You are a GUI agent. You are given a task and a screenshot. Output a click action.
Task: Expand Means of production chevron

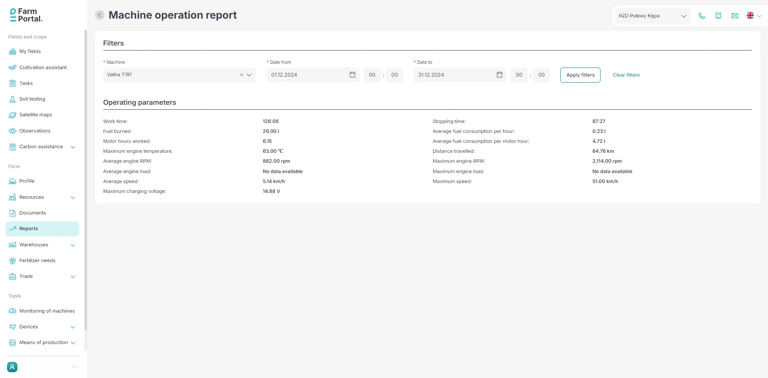tap(73, 343)
